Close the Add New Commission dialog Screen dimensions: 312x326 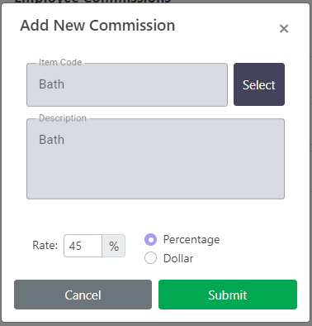pos(284,28)
